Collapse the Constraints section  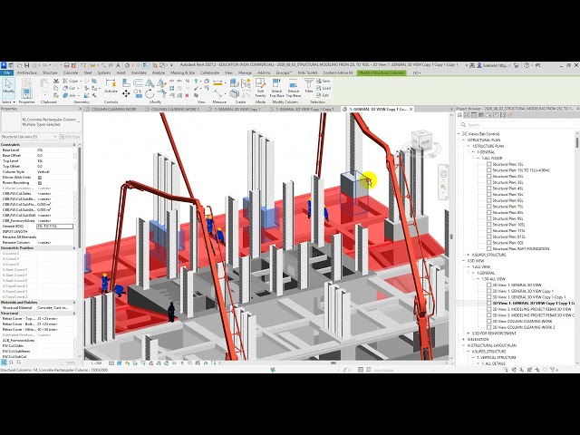74,145
